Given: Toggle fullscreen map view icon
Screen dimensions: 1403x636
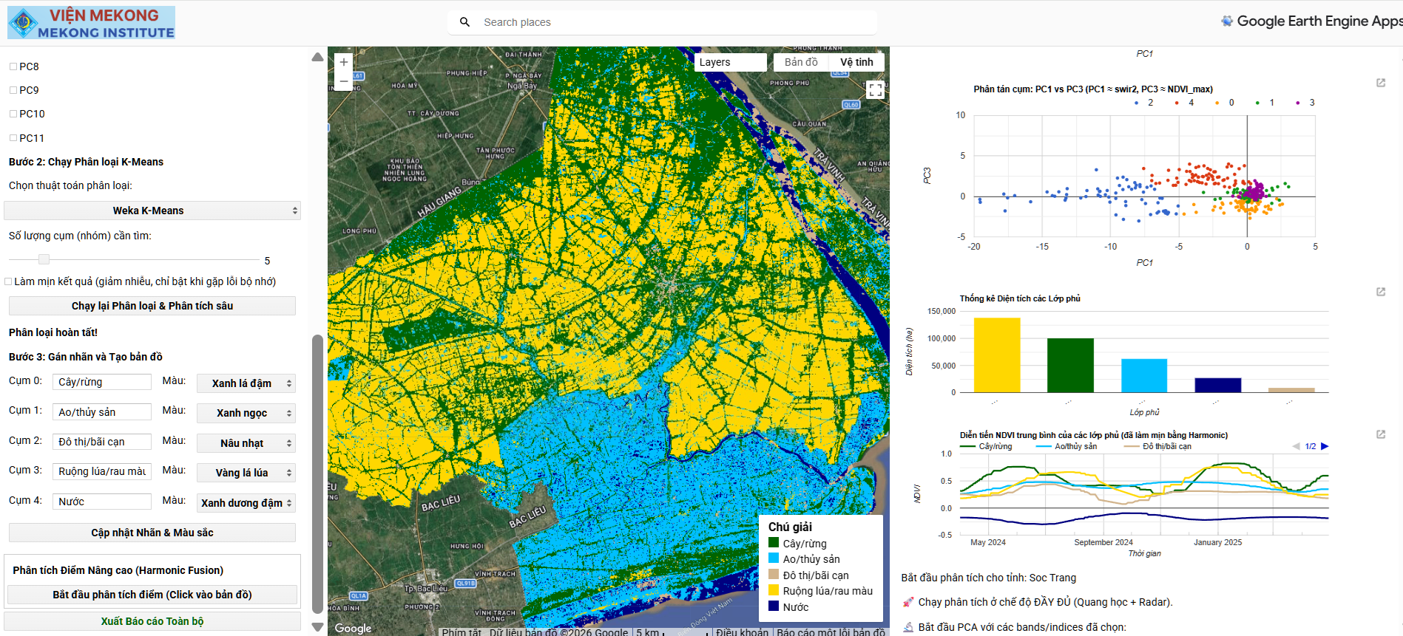Looking at the screenshot, I should [875, 89].
